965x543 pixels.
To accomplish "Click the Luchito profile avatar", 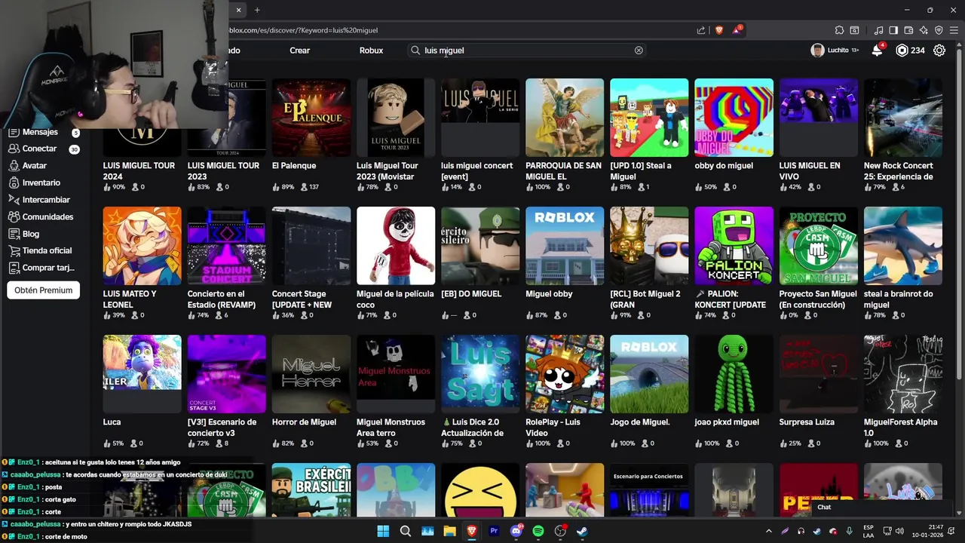I will pos(817,51).
